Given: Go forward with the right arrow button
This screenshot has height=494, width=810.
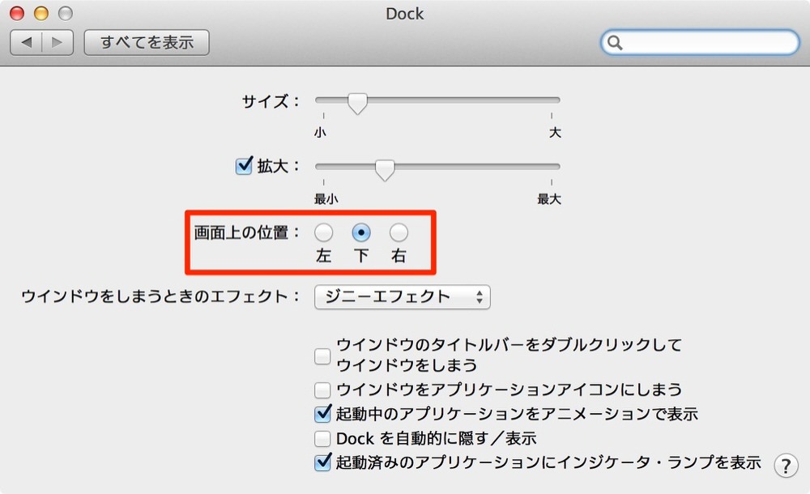Looking at the screenshot, I should (58, 42).
